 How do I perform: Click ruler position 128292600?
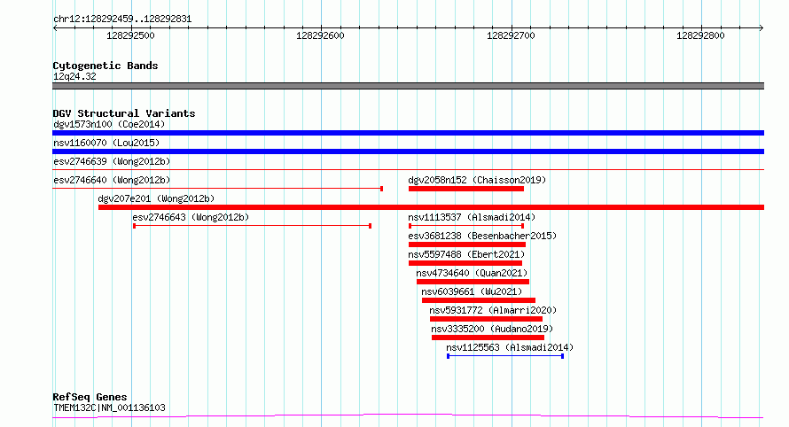321,35
